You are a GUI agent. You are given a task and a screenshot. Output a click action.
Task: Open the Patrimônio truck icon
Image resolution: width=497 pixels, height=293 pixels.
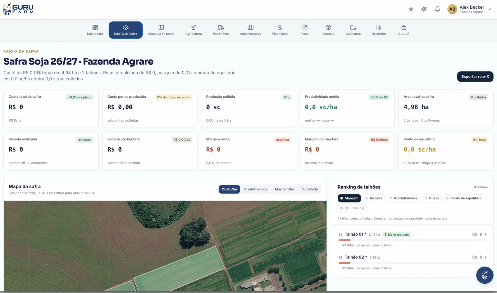221,28
